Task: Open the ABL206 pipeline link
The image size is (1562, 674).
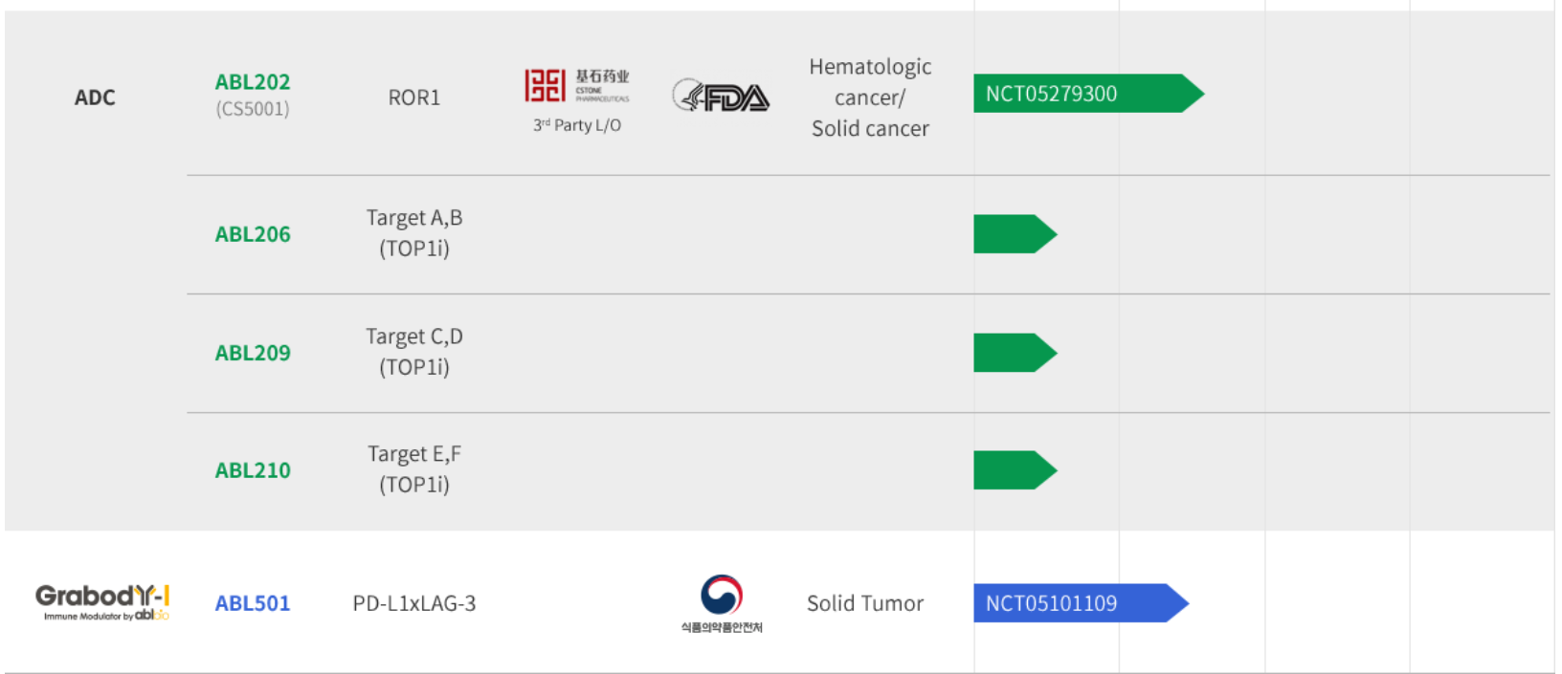Action: [253, 234]
